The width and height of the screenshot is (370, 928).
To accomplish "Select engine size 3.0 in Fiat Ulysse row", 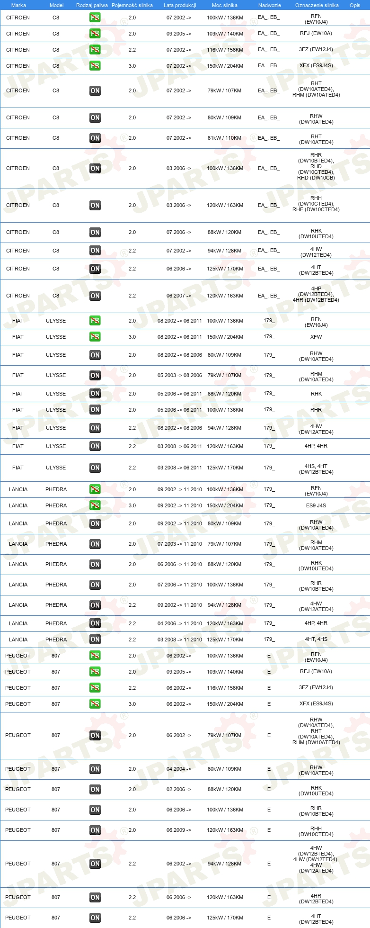I will point(132,337).
